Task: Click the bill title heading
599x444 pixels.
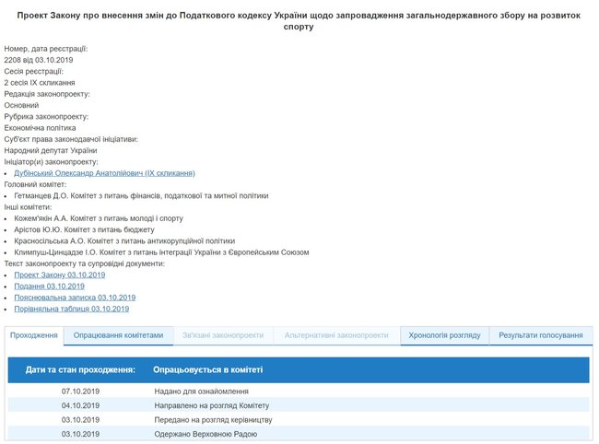Action: pos(299,21)
